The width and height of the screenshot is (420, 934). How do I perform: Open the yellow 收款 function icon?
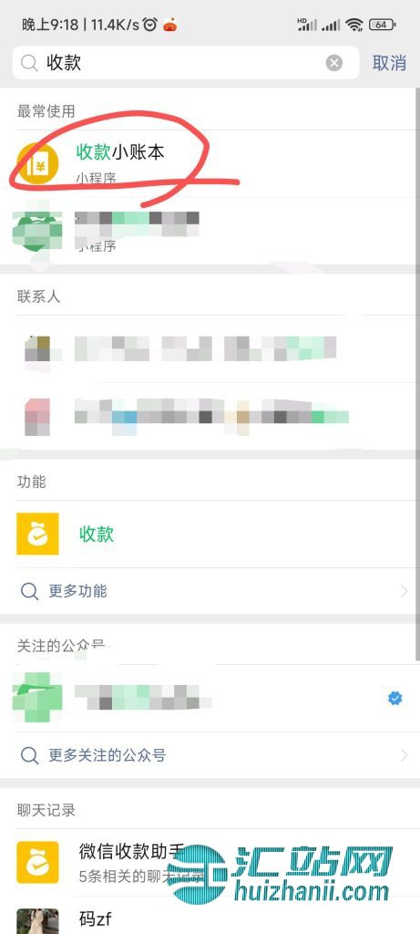pyautogui.click(x=37, y=534)
